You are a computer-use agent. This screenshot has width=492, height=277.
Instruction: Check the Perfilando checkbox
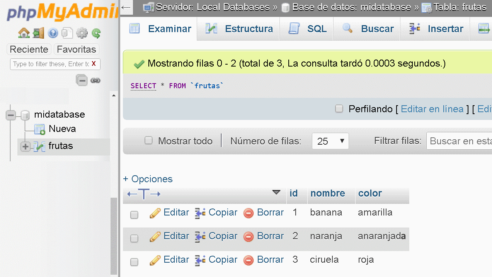tap(339, 109)
